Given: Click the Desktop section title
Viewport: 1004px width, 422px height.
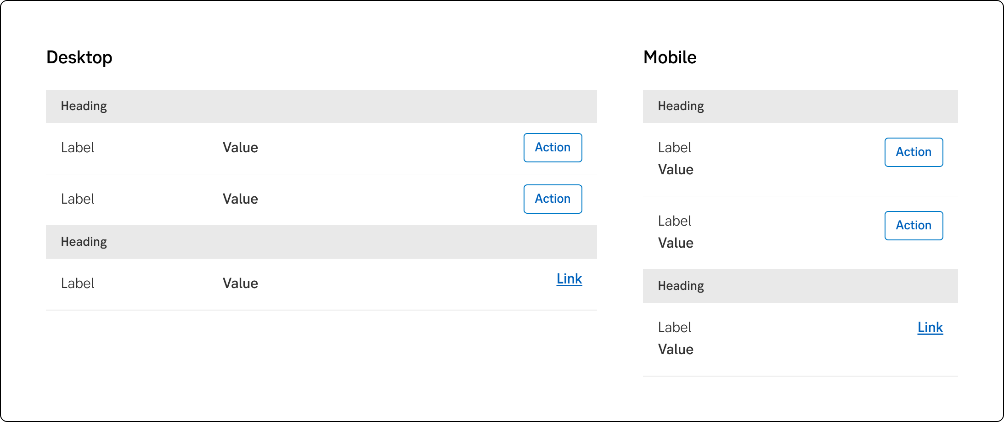Looking at the screenshot, I should (79, 58).
